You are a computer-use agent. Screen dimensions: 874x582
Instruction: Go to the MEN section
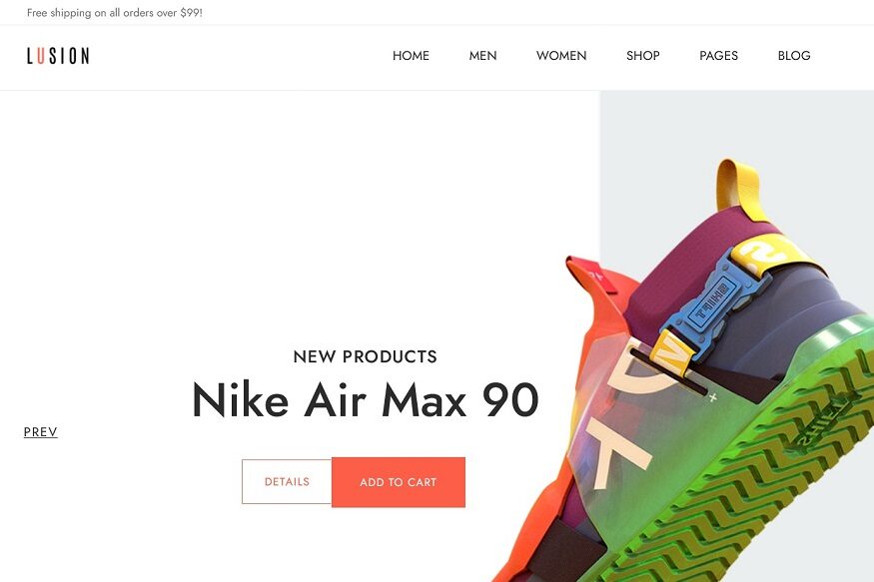pyautogui.click(x=482, y=56)
